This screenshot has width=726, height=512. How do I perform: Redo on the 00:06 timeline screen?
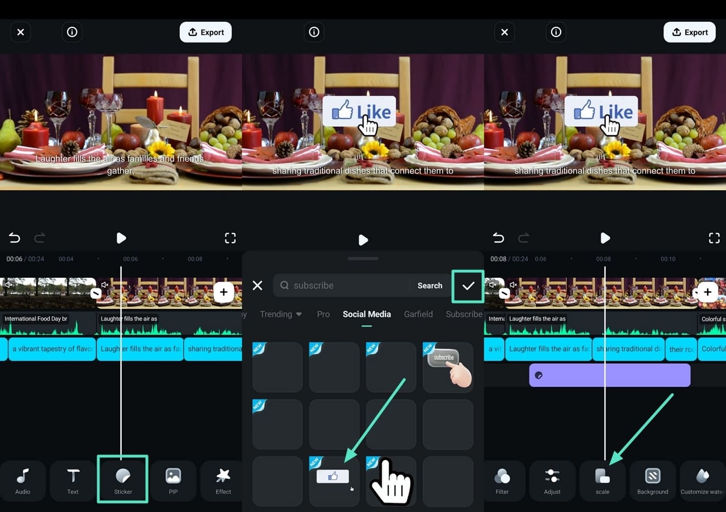tap(40, 239)
